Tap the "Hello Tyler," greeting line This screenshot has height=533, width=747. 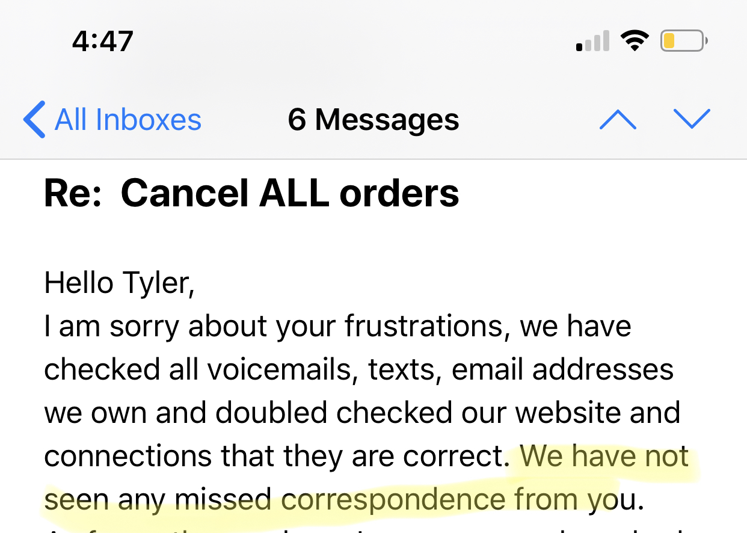[x=119, y=283]
